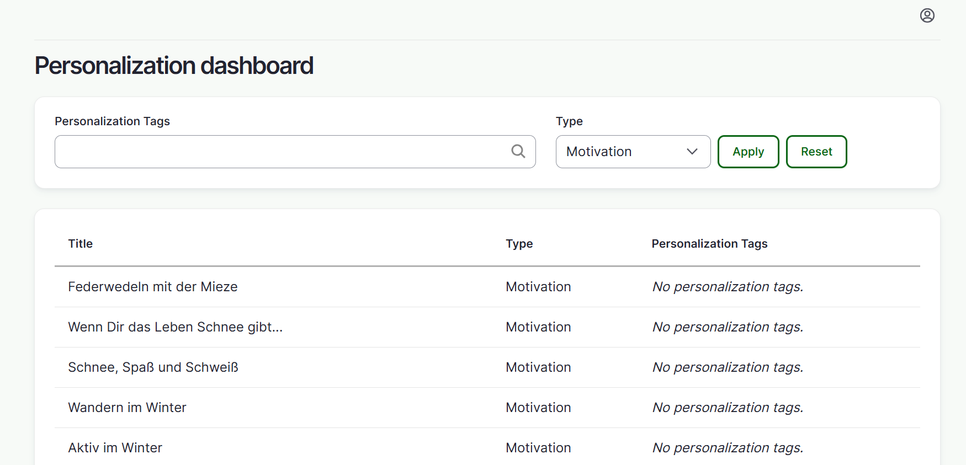966x465 pixels.
Task: Select 'Wenn Dir das Leben Schnee gibt...' row title
Action: pos(175,327)
